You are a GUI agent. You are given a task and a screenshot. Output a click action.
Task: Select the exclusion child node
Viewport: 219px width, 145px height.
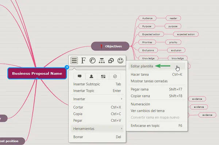[176, 50]
